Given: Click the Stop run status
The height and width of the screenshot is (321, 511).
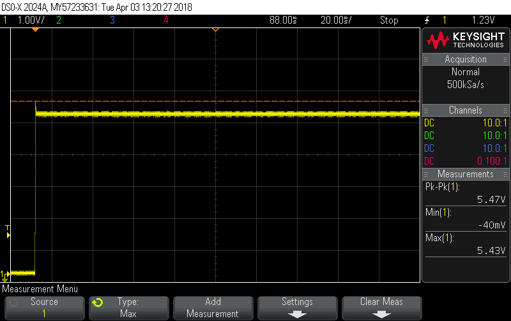Looking at the screenshot, I should 389,20.
